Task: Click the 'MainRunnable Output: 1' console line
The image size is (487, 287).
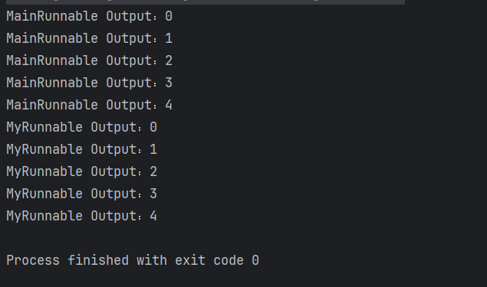Action: [90, 39]
